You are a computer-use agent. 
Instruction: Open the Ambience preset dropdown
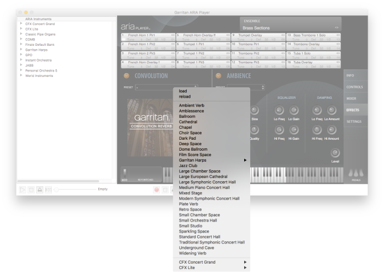[246, 87]
